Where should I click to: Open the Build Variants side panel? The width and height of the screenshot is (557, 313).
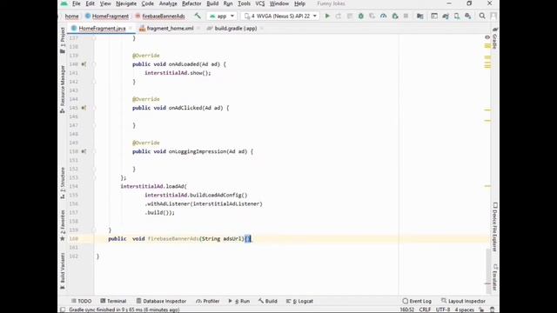click(63, 270)
